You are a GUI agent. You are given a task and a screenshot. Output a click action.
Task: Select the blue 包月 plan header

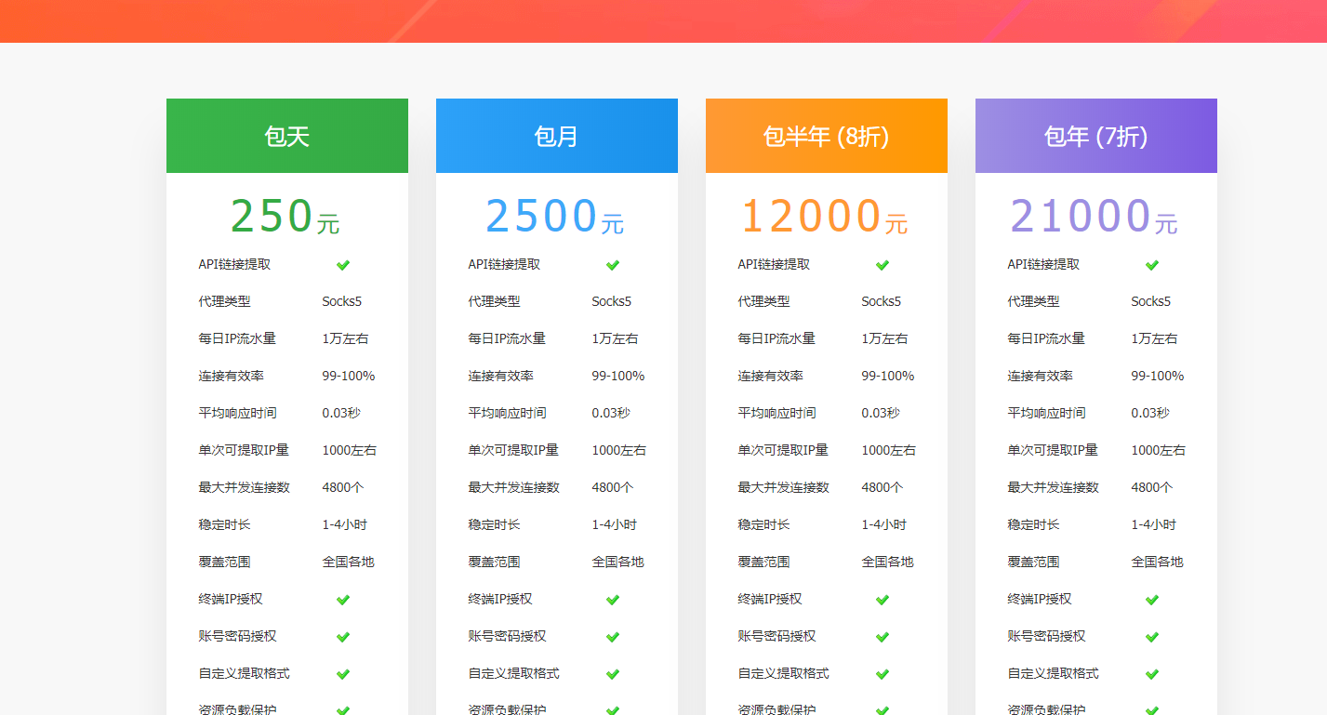[x=556, y=137]
